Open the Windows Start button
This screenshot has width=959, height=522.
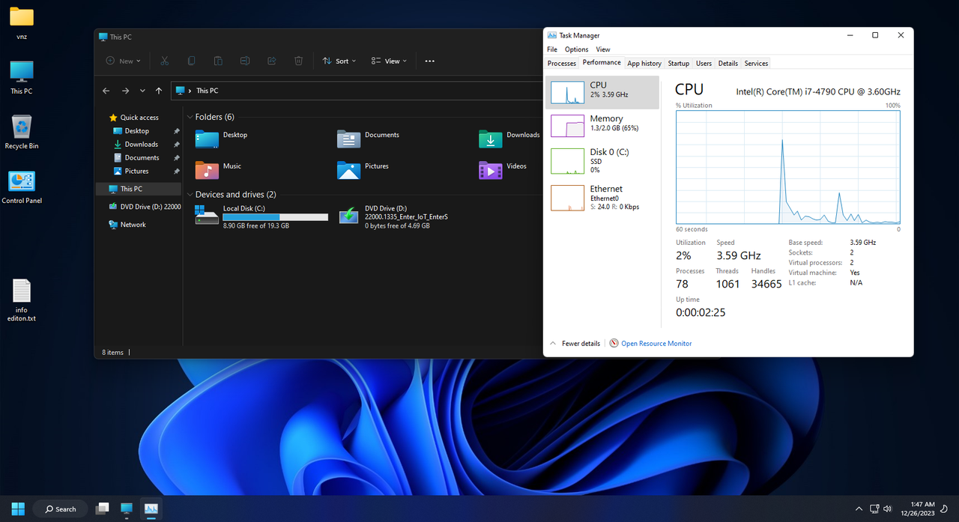[17, 509]
